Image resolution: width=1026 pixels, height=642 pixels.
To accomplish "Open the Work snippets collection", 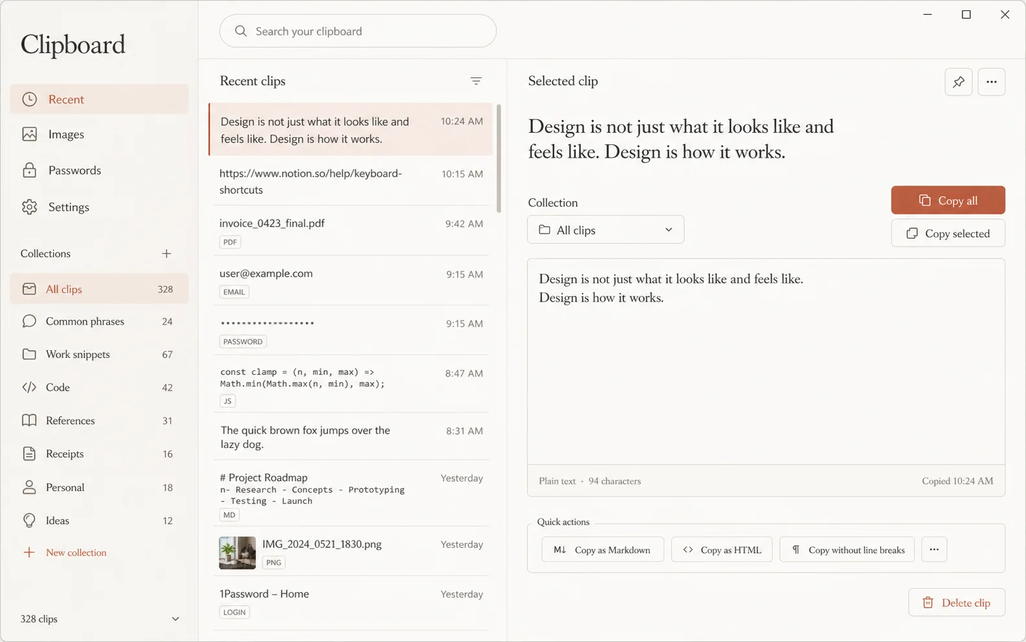I will pyautogui.click(x=99, y=355).
